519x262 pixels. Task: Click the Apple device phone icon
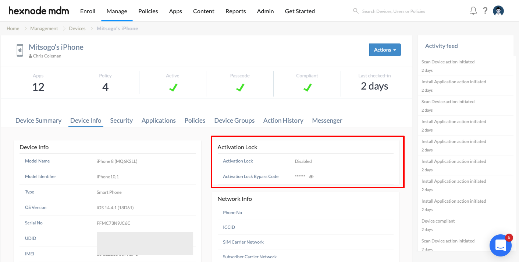tap(20, 50)
